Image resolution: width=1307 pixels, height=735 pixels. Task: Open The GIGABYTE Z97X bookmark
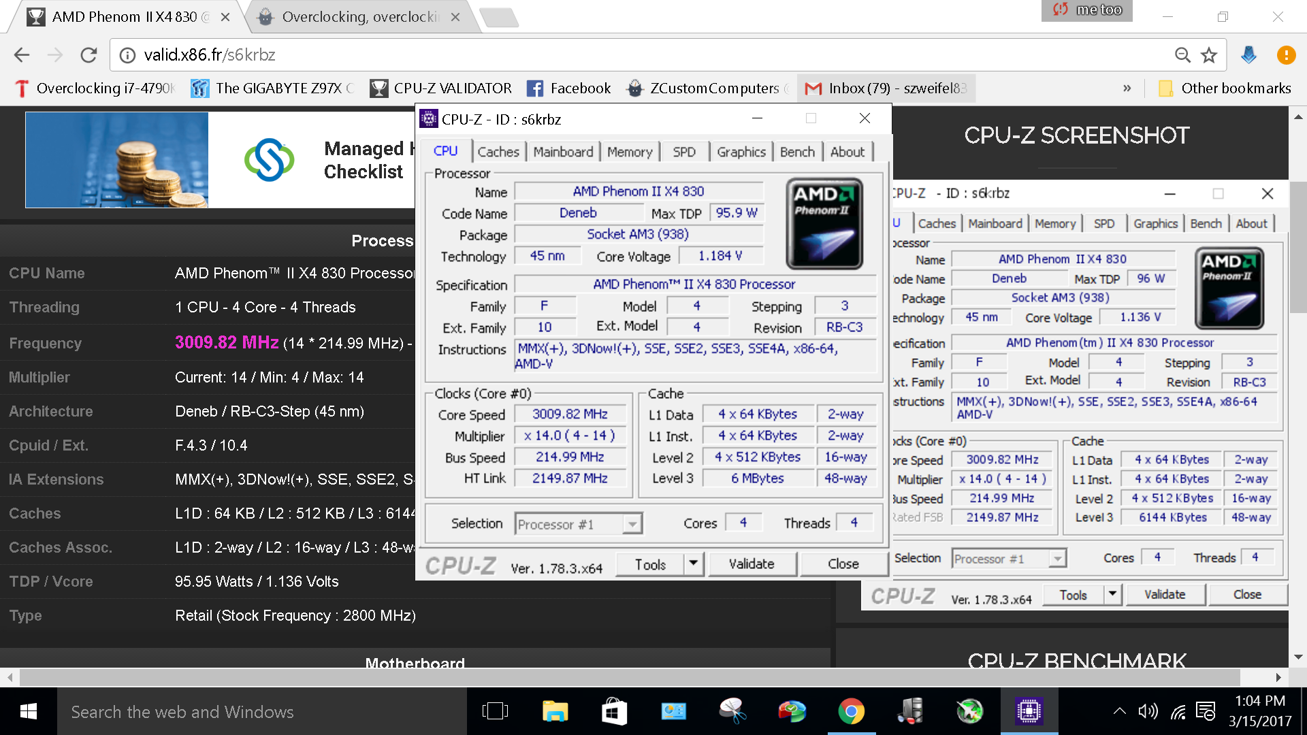click(272, 88)
